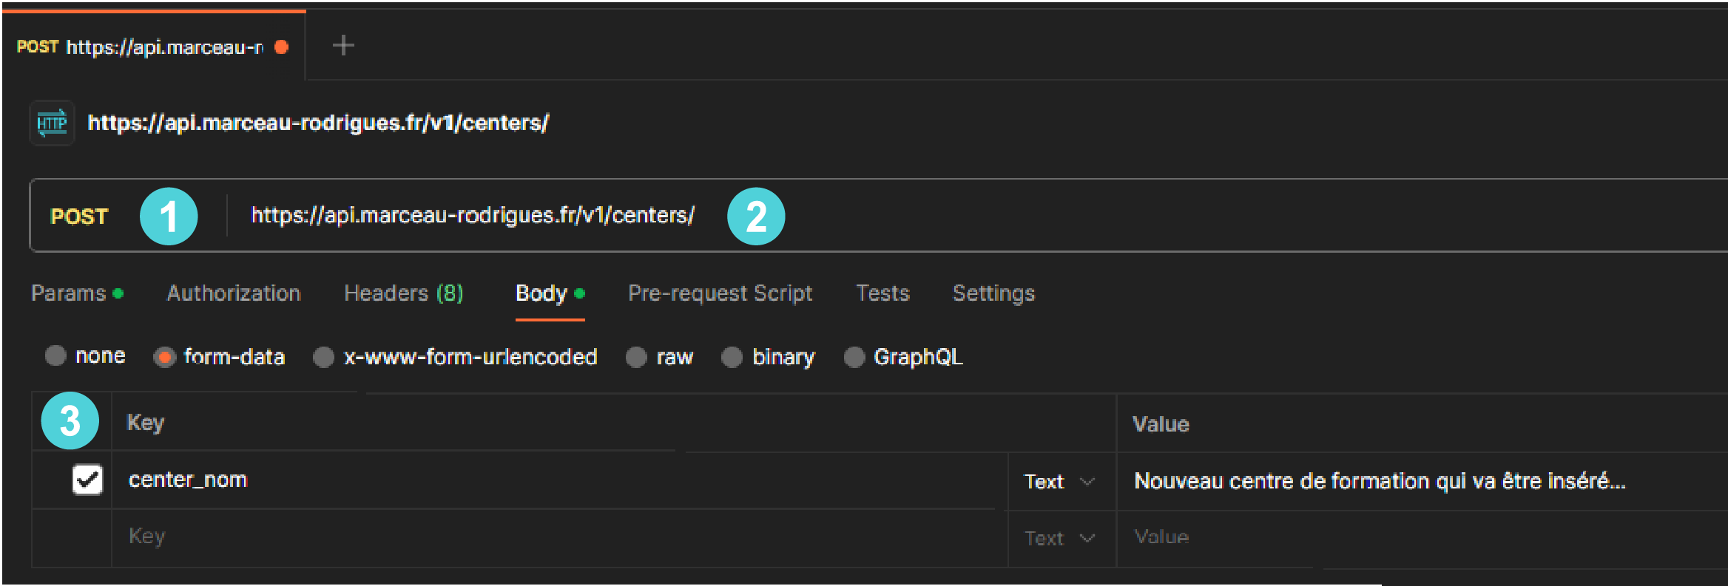The height and width of the screenshot is (586, 1728).
Task: Open the Authorization tab
Action: (234, 293)
